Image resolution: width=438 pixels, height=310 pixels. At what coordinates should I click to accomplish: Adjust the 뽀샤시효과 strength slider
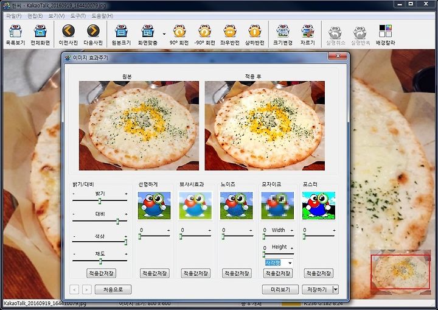[195, 236]
